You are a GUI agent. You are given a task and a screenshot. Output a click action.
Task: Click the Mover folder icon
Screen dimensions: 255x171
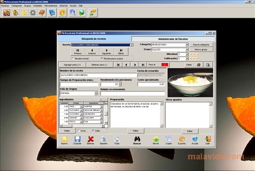156,140
